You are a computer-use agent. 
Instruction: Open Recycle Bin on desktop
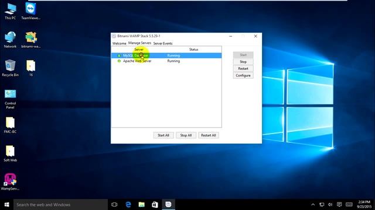pos(11,68)
